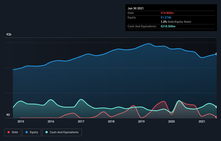Screen dimensions: 221x141
Task: Click the 1.2% Debt/Equity Ratio text
Action: tap(176, 22)
